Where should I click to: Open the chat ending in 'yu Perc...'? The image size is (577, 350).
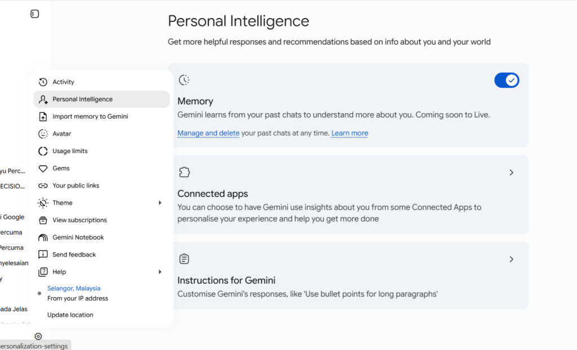coord(12,171)
